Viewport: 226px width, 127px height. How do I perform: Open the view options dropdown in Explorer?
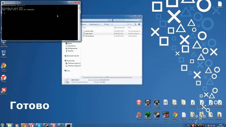pyautogui.click(x=131, y=24)
